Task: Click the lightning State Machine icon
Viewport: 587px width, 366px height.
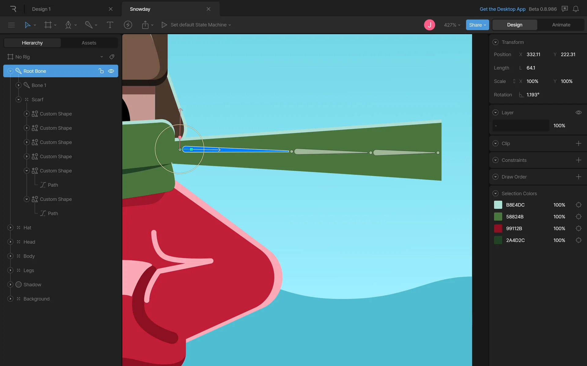Action: point(128,25)
